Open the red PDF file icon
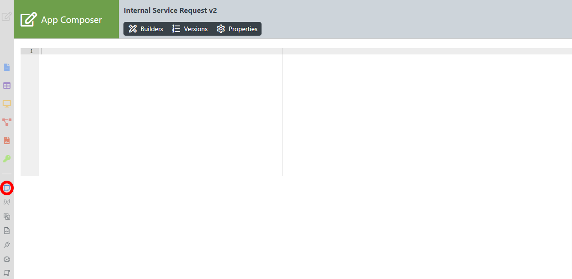 7,140
